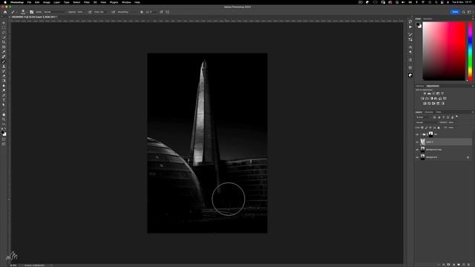This screenshot has width=475, height=267.
Task: Add a Curves adjustment
Action: point(433,93)
